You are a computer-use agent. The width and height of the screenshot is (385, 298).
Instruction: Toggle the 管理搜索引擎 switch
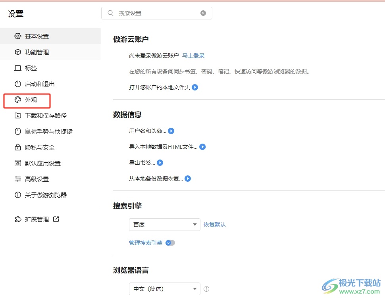pyautogui.click(x=170, y=243)
